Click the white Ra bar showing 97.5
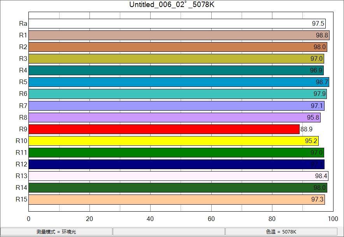344x237 pixels. tap(177, 23)
